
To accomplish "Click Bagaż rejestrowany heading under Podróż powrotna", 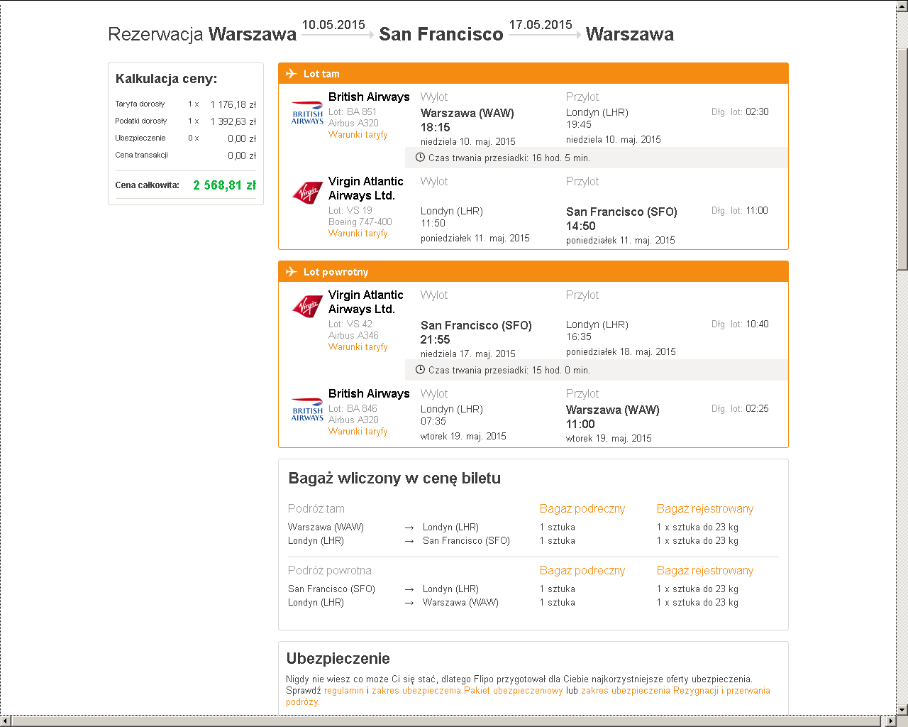I will click(x=705, y=570).
